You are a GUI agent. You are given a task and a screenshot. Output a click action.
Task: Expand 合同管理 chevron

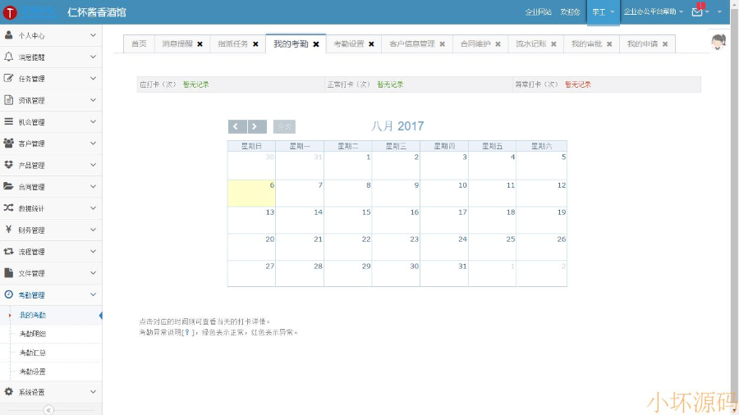tap(93, 186)
